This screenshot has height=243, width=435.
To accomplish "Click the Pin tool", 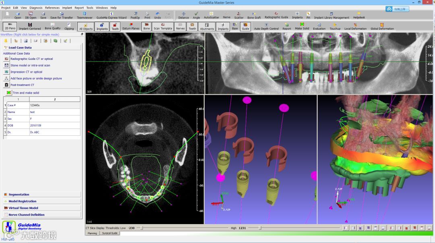I will (x=308, y=16).
